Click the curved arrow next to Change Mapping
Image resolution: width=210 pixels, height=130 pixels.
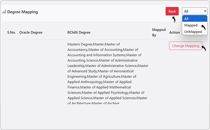click(204, 49)
